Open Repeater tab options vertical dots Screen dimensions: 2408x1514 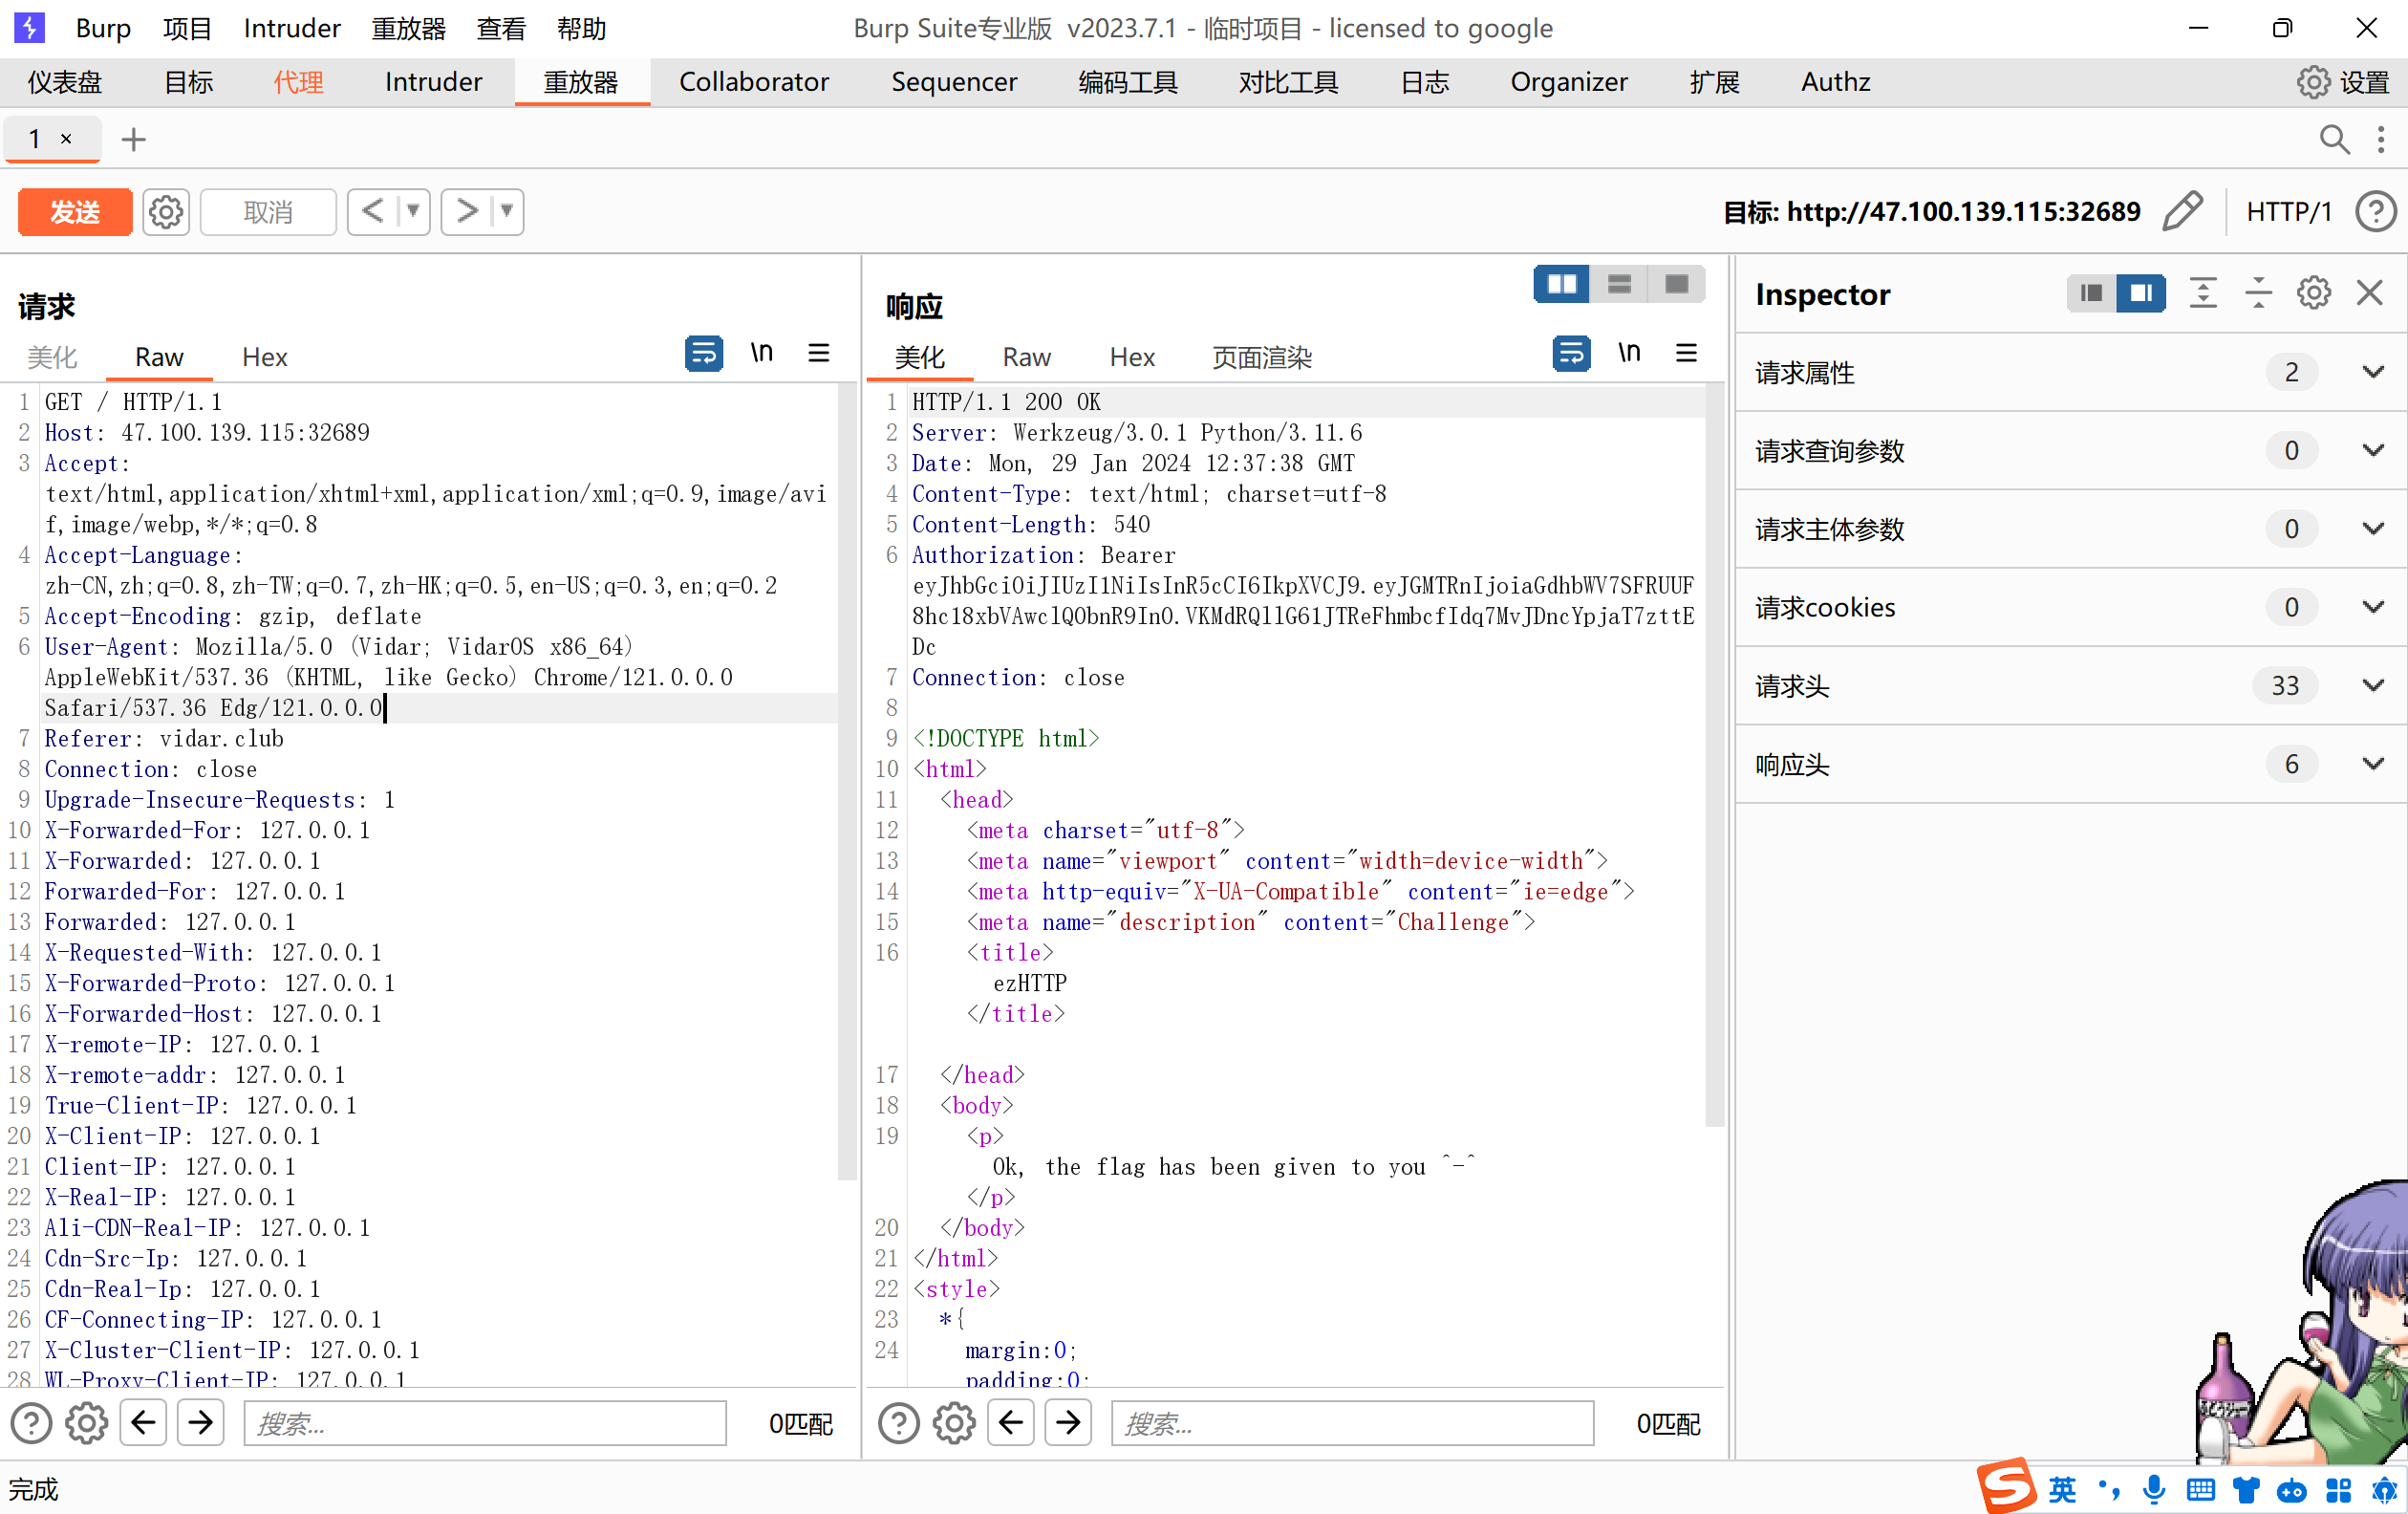[x=2381, y=139]
